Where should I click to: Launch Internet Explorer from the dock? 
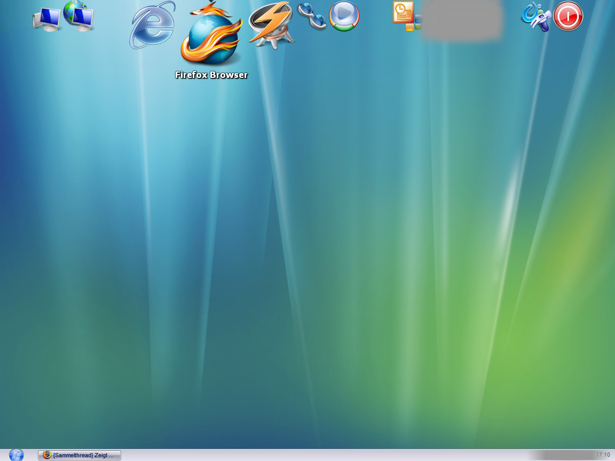pos(153,26)
